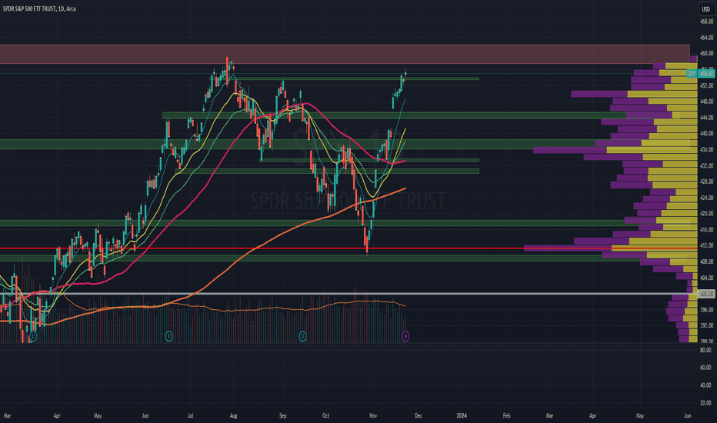Image resolution: width=717 pixels, height=423 pixels.
Task: Click the Nov date axis label
Action: pyautogui.click(x=373, y=415)
